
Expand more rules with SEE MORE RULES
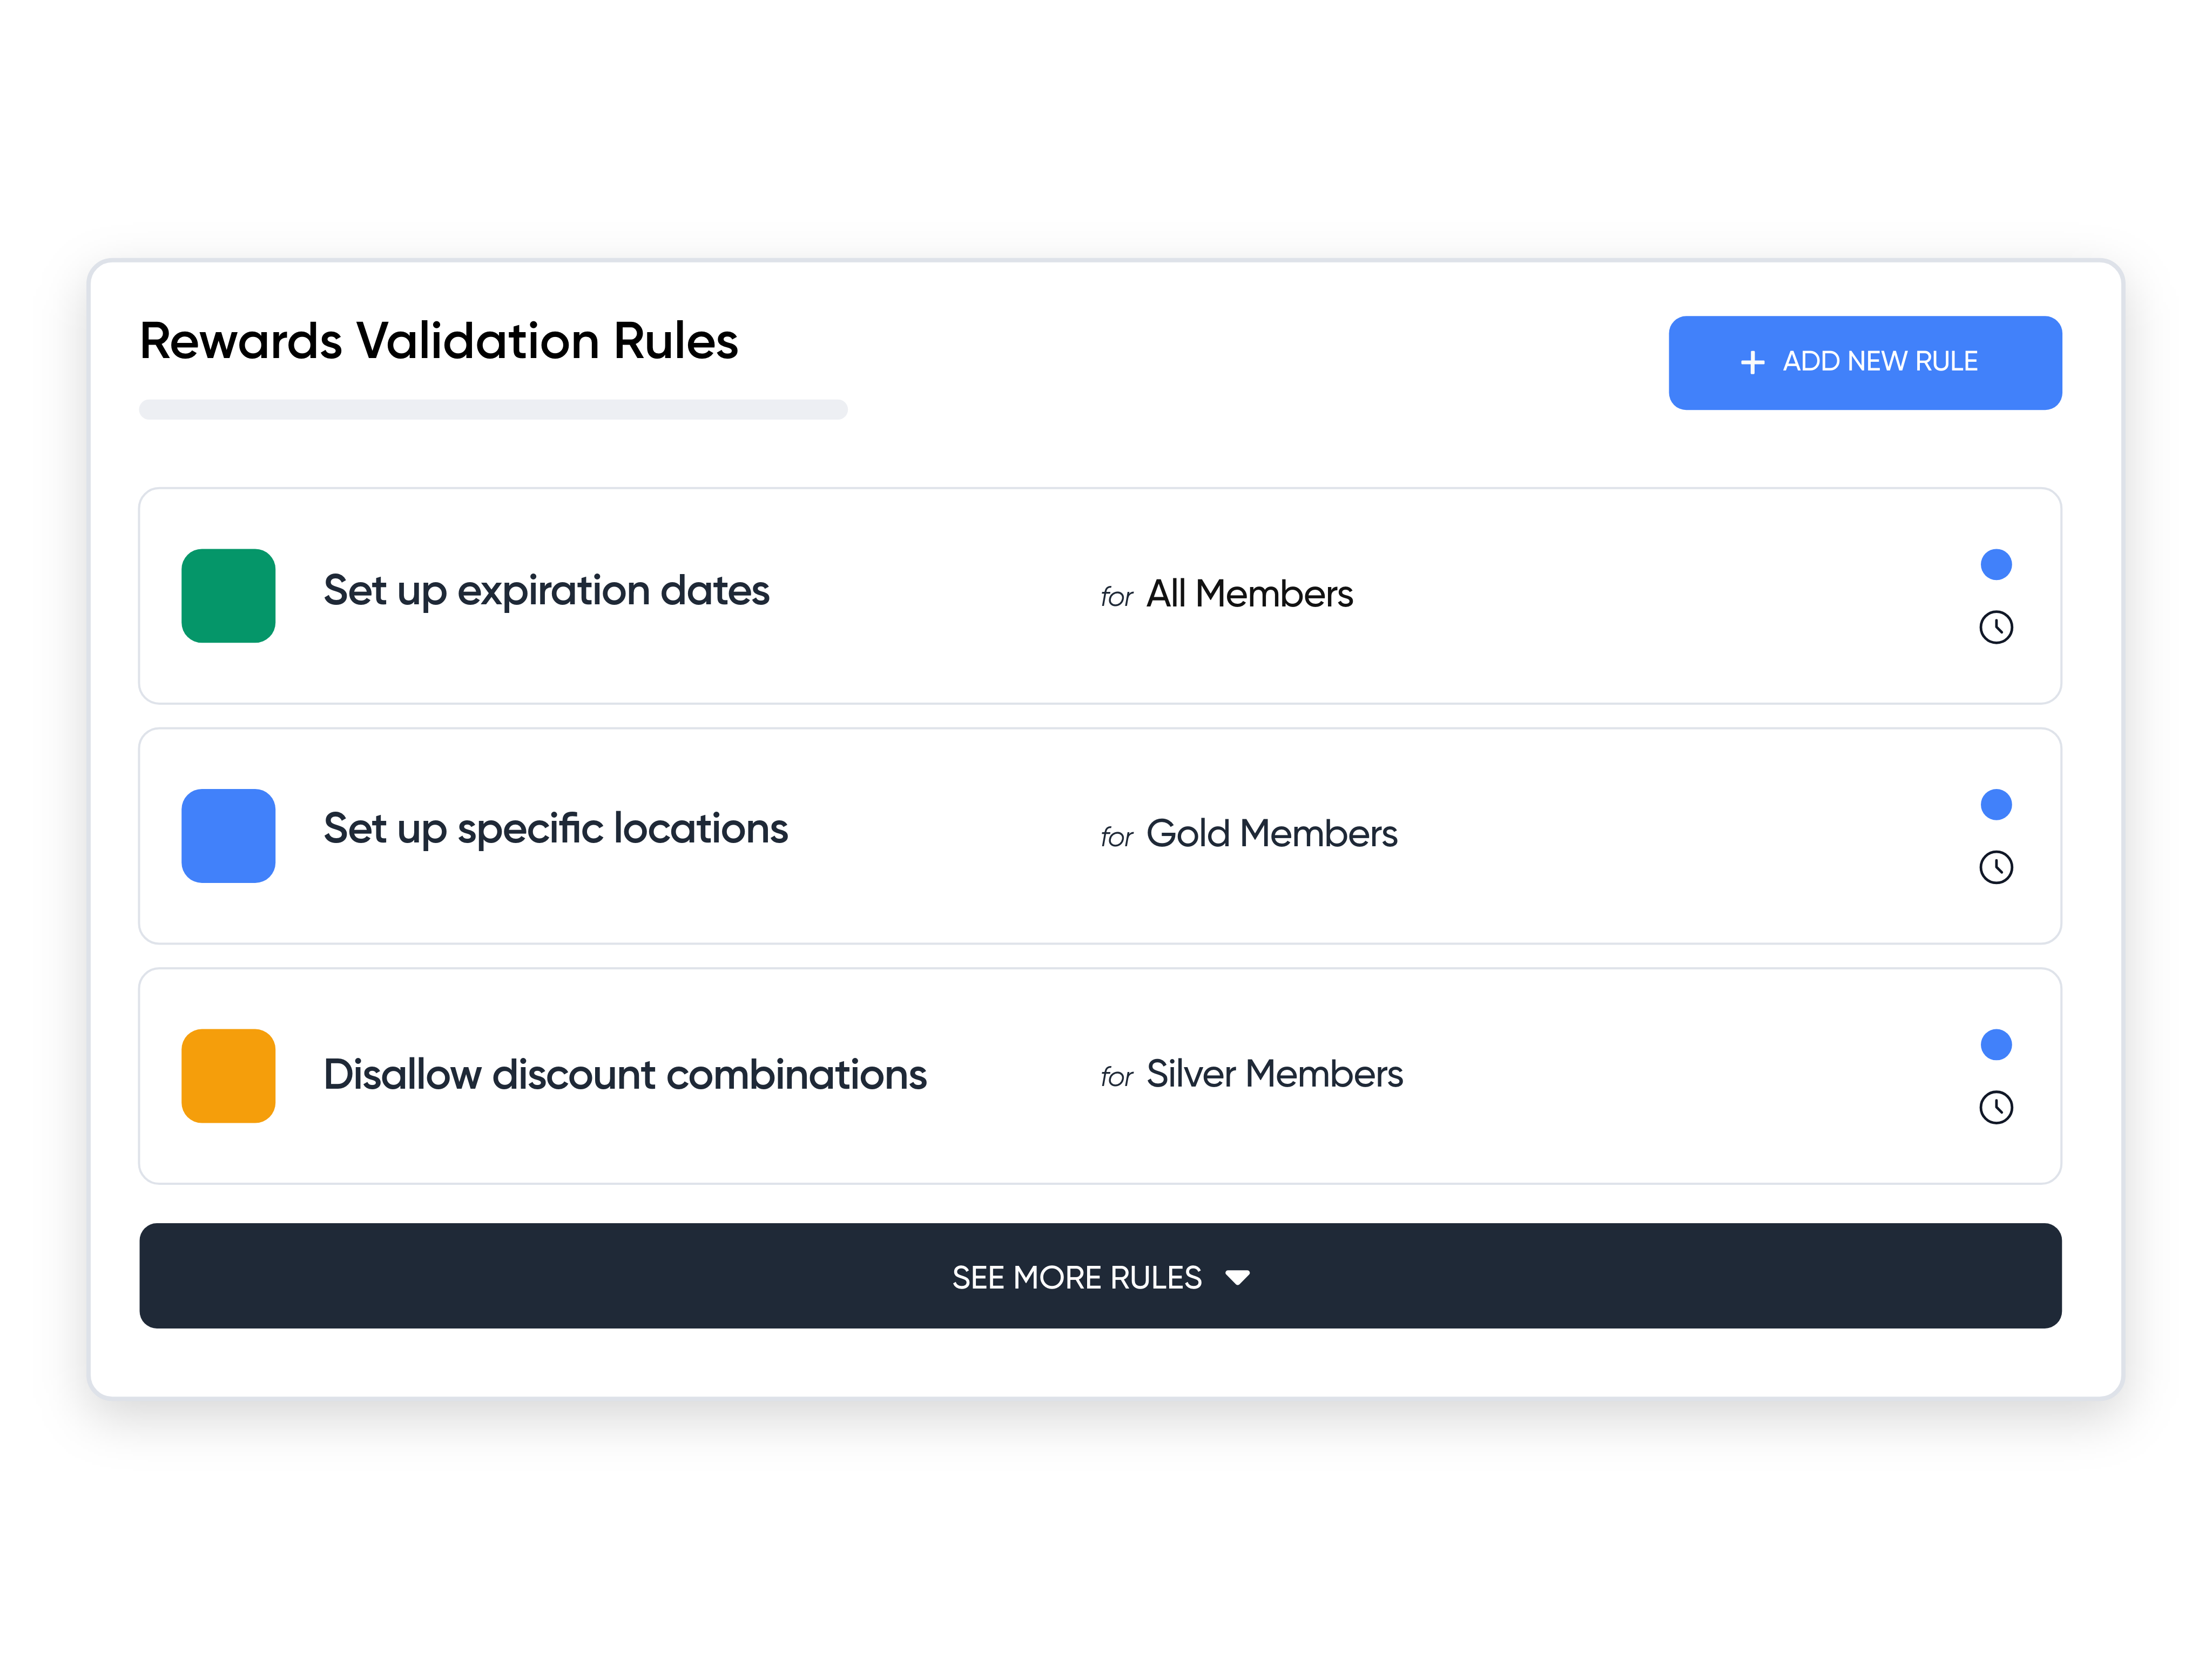pyautogui.click(x=1100, y=1276)
